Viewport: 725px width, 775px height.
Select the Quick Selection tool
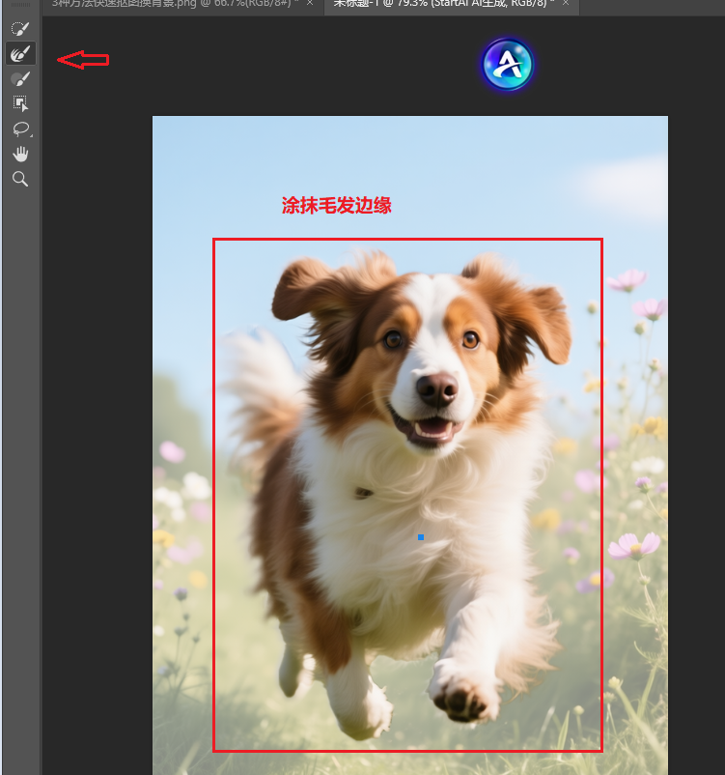[x=20, y=29]
